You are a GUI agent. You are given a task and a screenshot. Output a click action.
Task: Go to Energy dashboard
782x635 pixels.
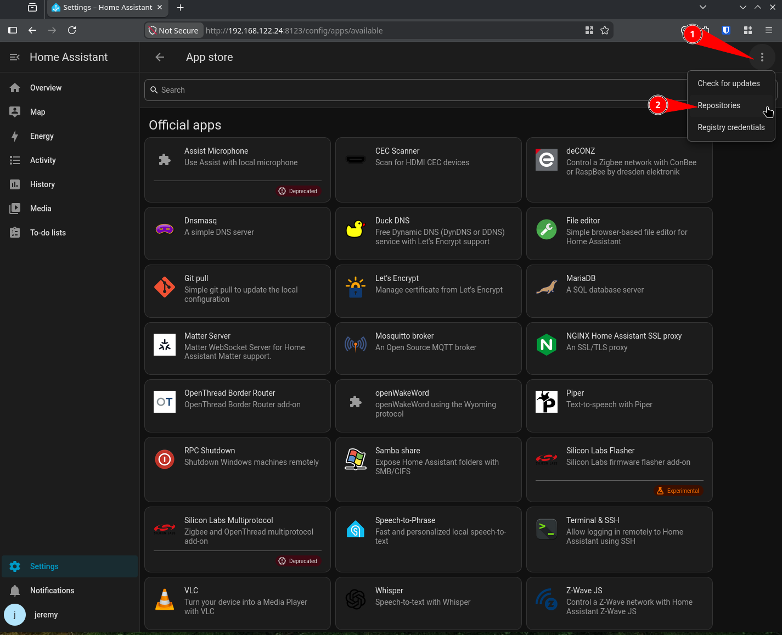(69, 136)
